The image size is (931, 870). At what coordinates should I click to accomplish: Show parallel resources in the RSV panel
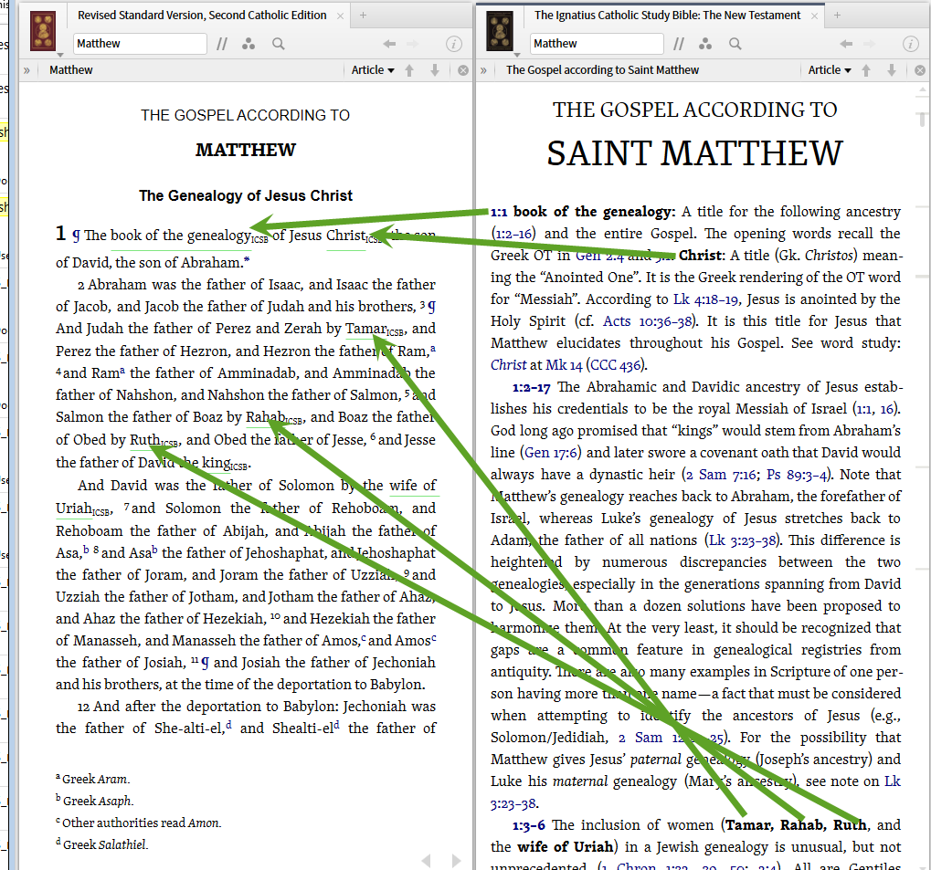click(x=222, y=43)
